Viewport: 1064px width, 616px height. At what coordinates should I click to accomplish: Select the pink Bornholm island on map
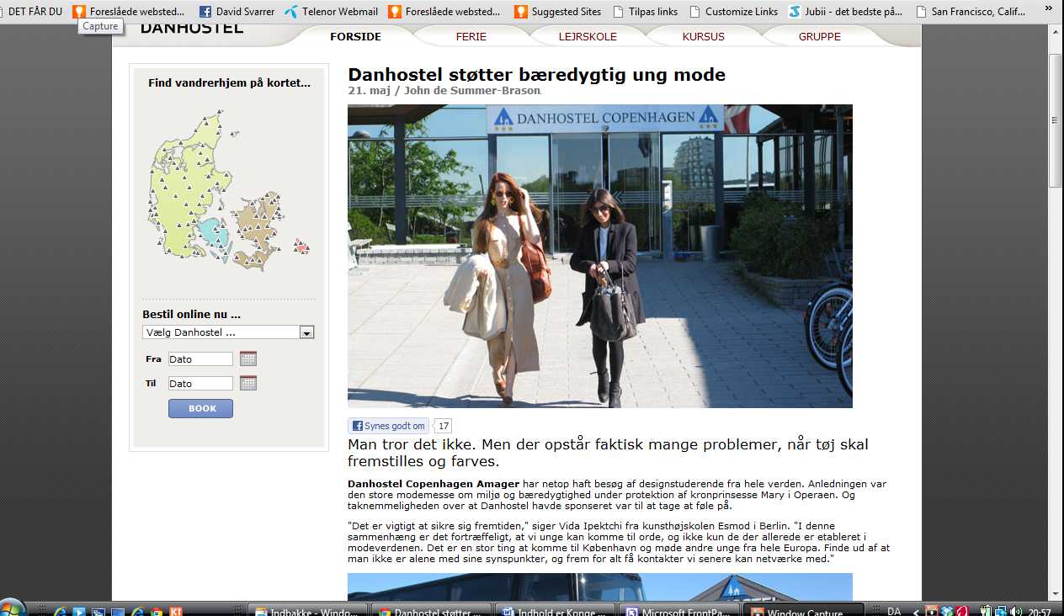(x=301, y=247)
